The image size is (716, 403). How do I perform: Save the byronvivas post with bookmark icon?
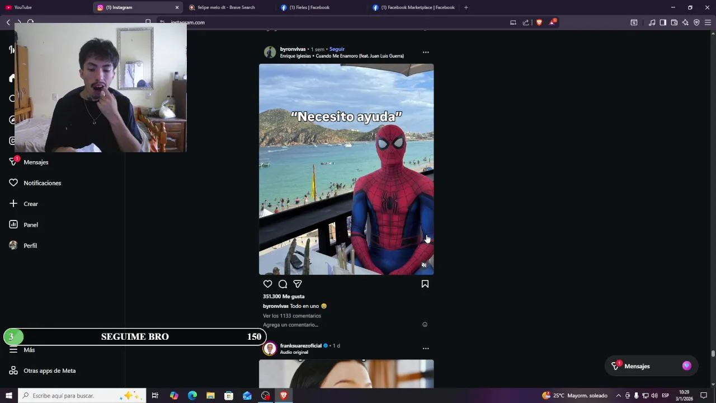point(425,284)
